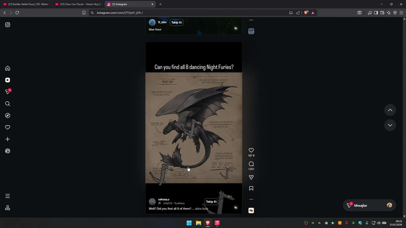
Task: Open more options for celrasa.s reel
Action: 251,199
